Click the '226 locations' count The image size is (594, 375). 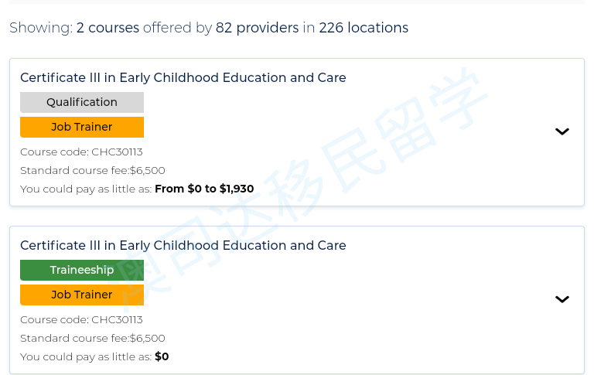pos(364,28)
